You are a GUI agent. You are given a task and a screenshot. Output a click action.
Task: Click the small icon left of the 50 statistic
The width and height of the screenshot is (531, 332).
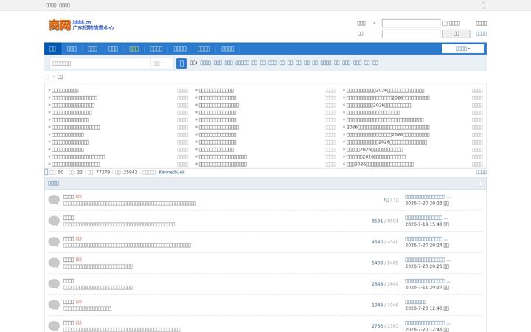(46, 172)
